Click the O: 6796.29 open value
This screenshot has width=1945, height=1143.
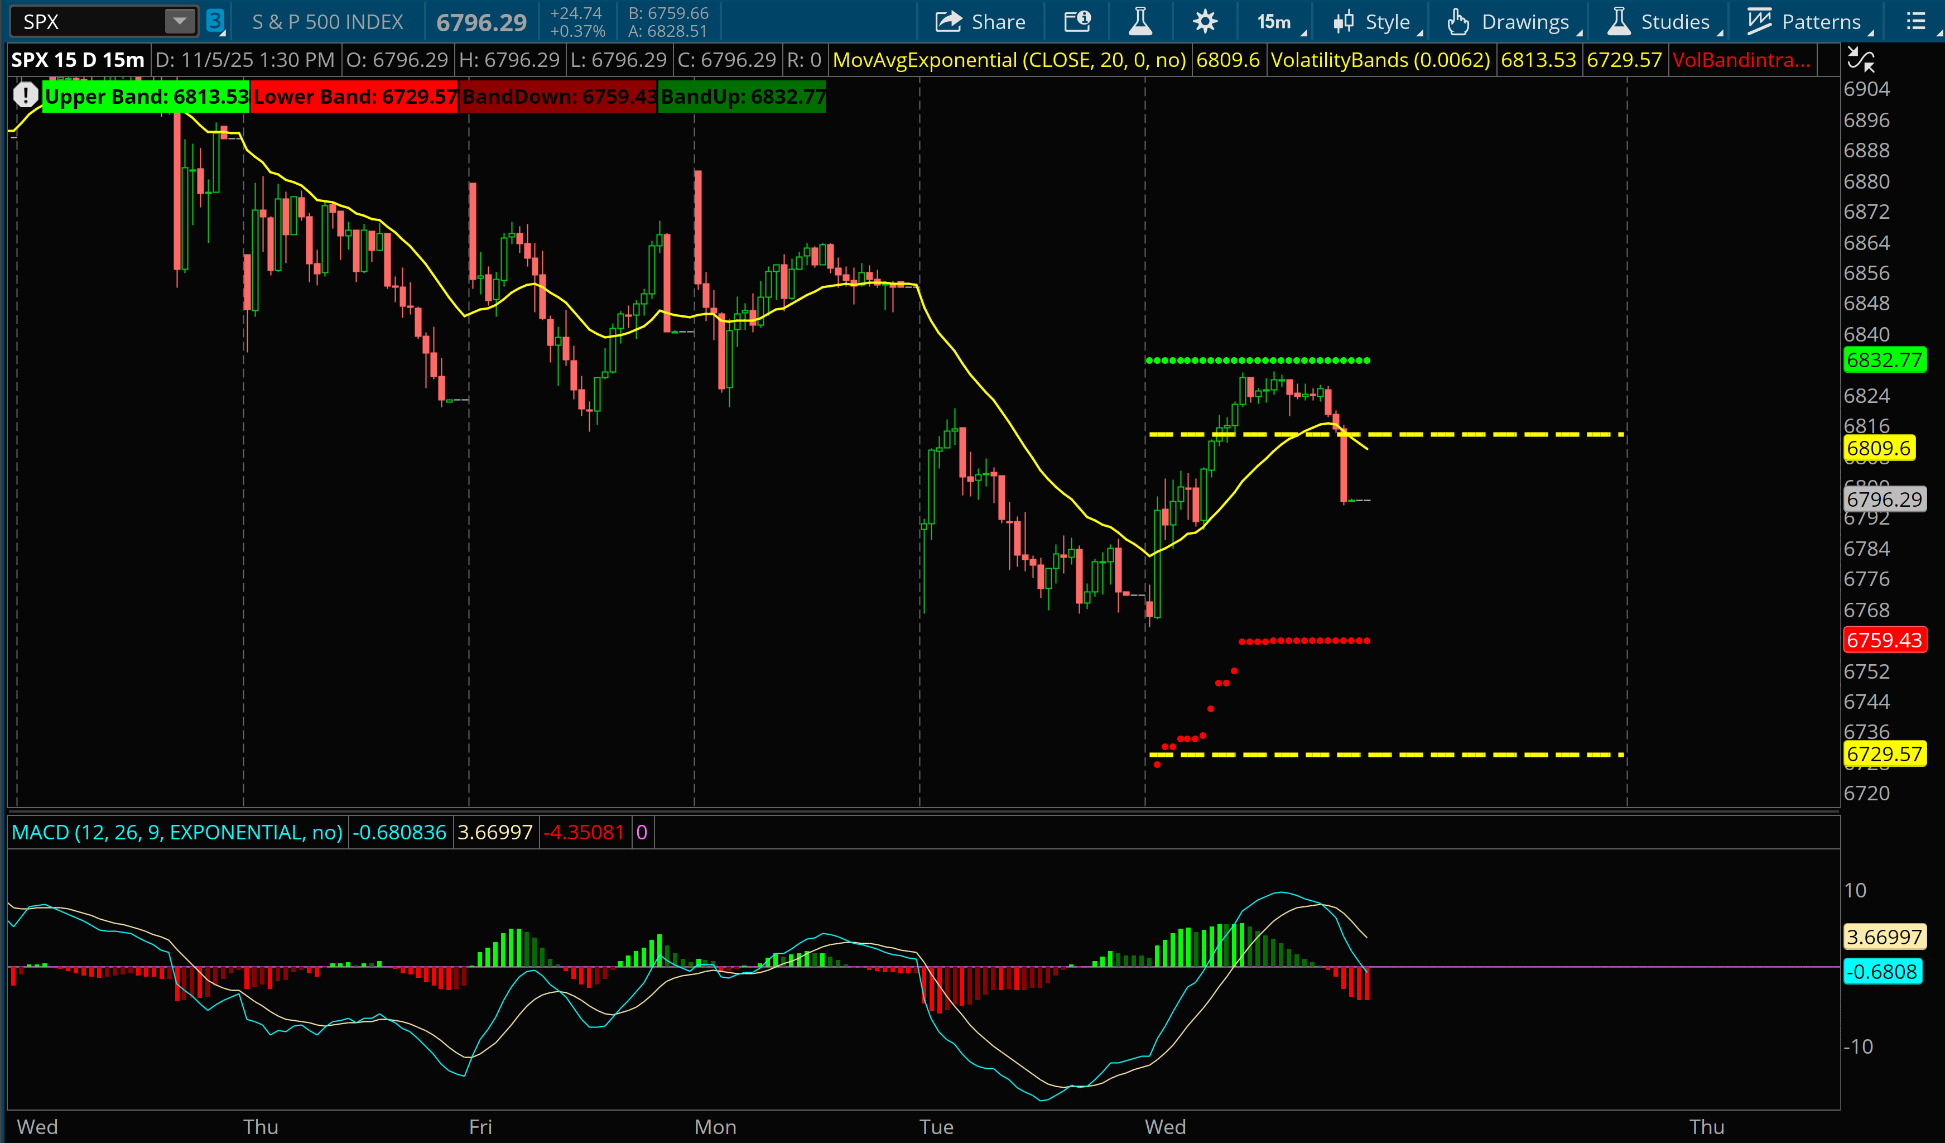(x=397, y=60)
